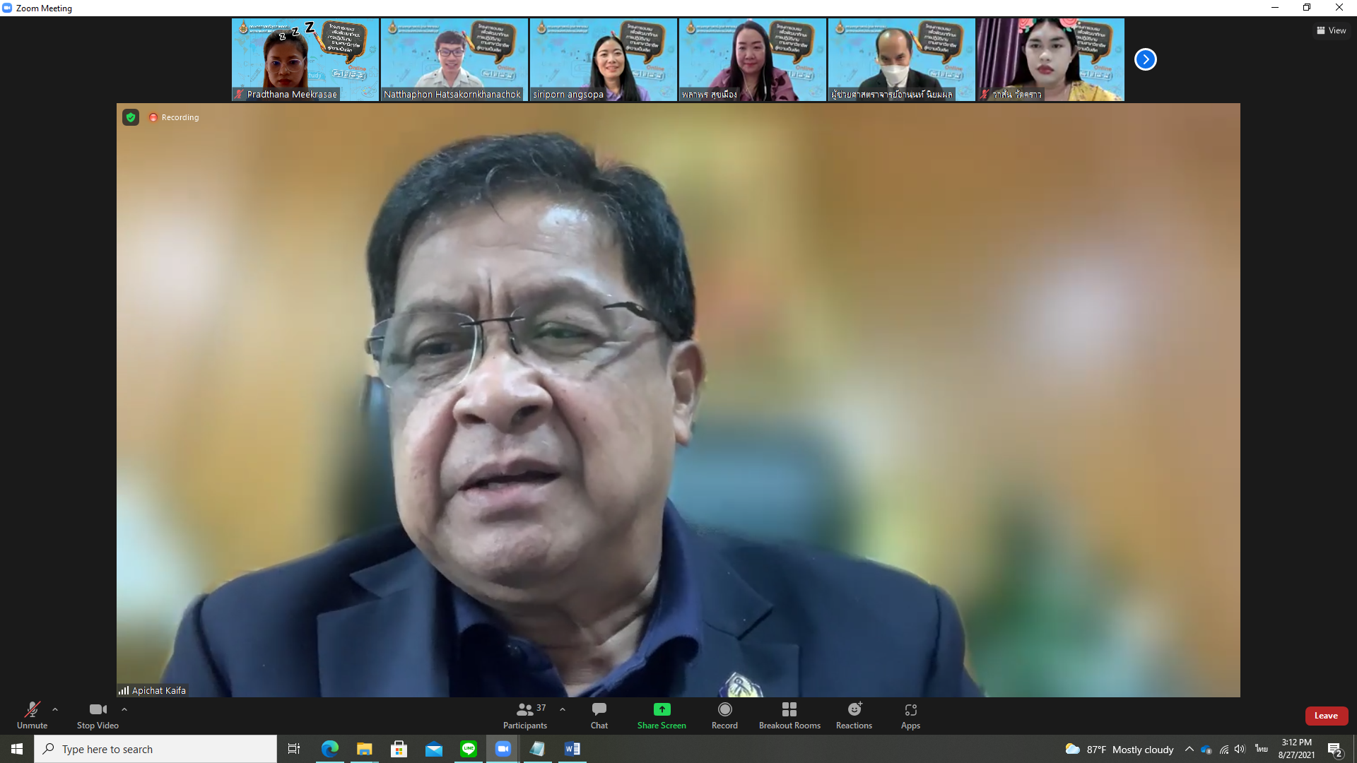Click the Recording indicator
Screen dimensions: 1357x763
(174, 117)
